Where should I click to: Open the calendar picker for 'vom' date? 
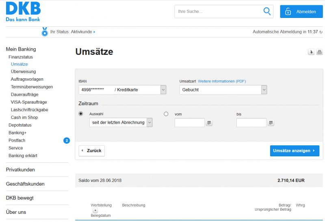[209, 123]
